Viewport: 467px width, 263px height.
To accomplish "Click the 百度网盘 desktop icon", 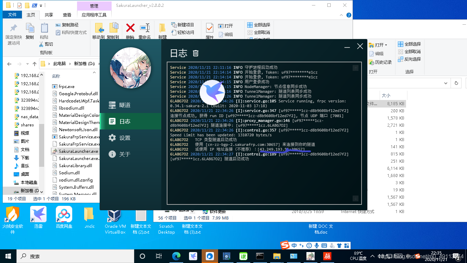I will [x=64, y=217].
